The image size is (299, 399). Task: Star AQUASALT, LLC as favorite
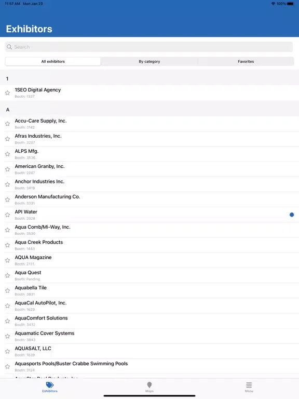[x=7, y=351]
